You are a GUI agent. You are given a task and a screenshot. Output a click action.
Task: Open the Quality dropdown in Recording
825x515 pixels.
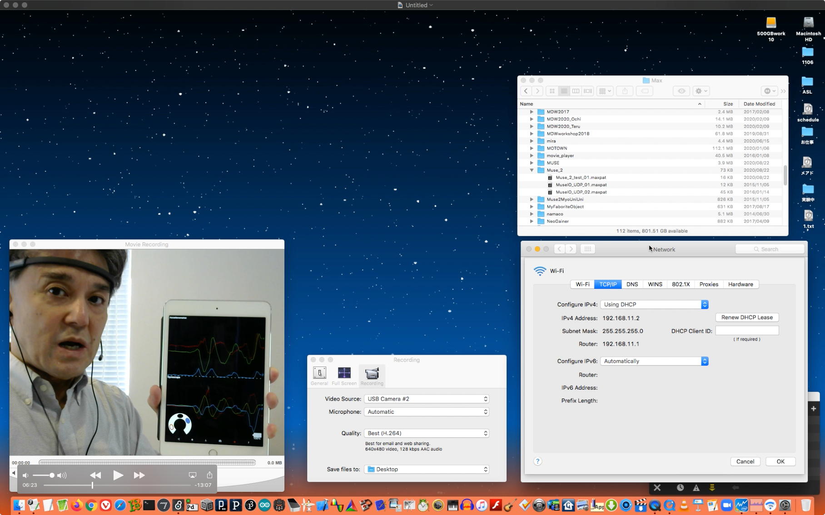click(x=426, y=433)
